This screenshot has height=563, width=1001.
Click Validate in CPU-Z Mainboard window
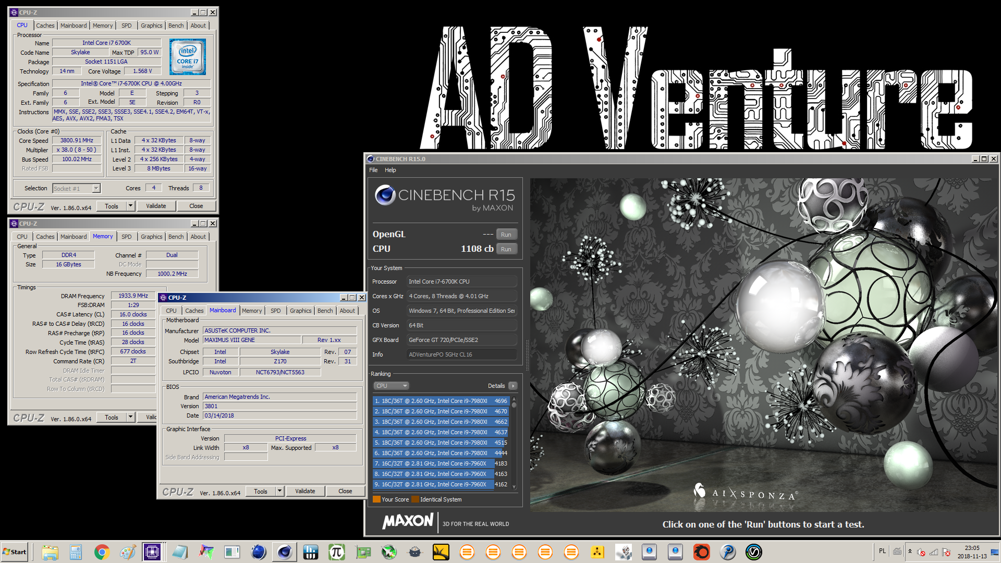[x=305, y=491]
